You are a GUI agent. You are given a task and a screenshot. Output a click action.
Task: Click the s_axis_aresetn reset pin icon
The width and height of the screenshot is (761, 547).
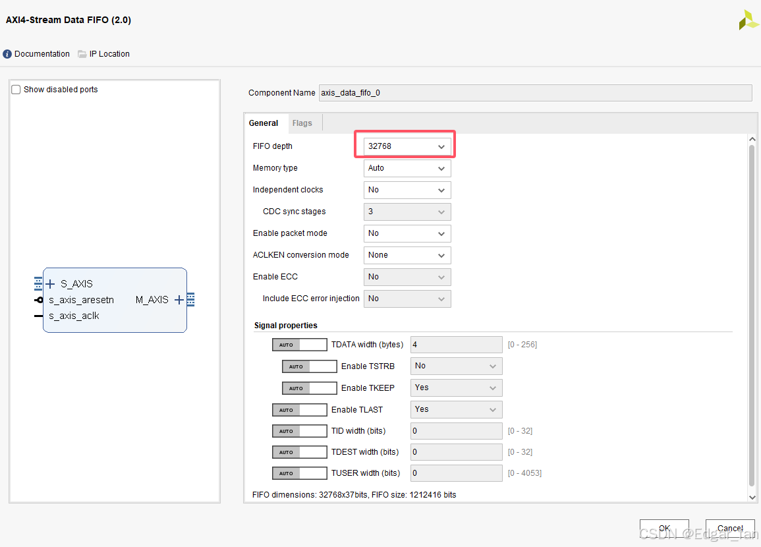click(x=40, y=299)
